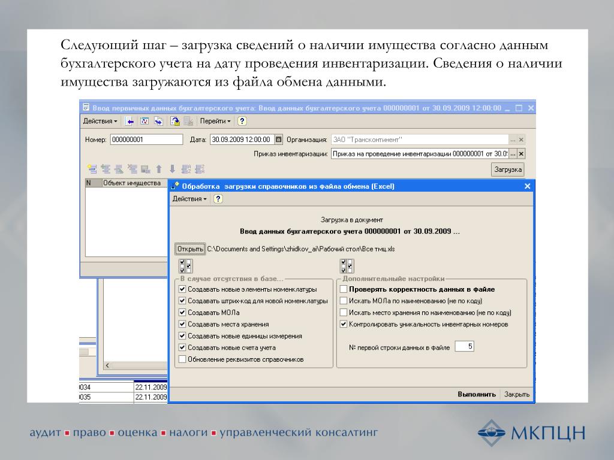Viewport: 614px width, 460px height.
Task: Clear the Приказ инвентаризации field with X button
Action: 521,154
